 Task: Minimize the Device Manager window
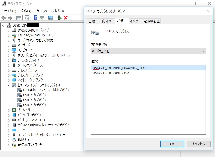[x=184, y=4]
